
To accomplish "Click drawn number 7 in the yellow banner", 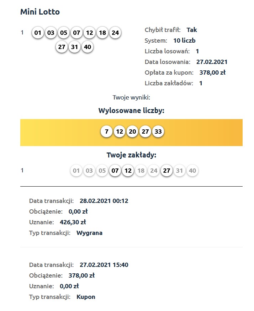I will coord(106,132).
